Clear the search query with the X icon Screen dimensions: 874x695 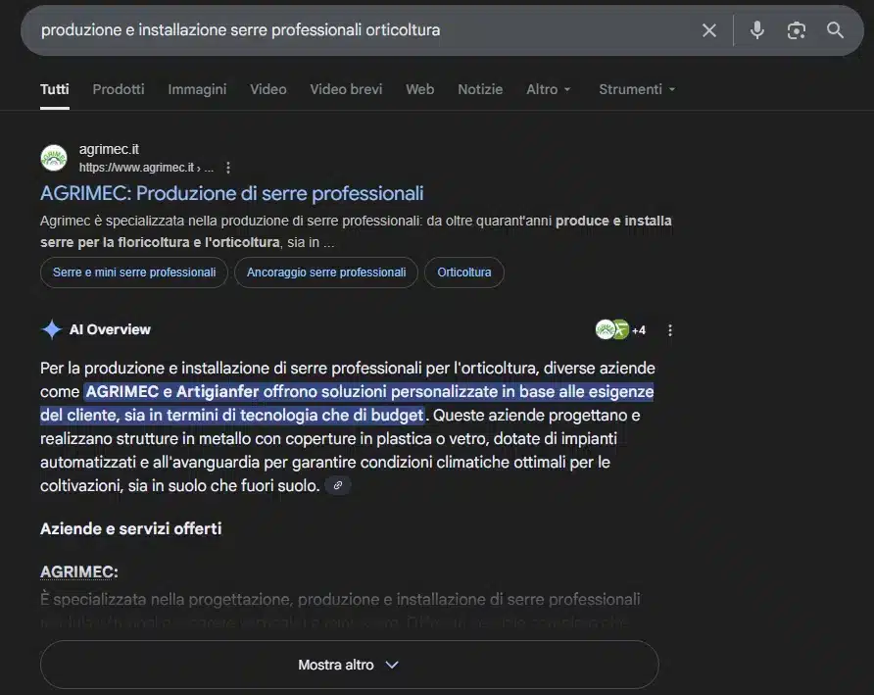pyautogui.click(x=708, y=29)
